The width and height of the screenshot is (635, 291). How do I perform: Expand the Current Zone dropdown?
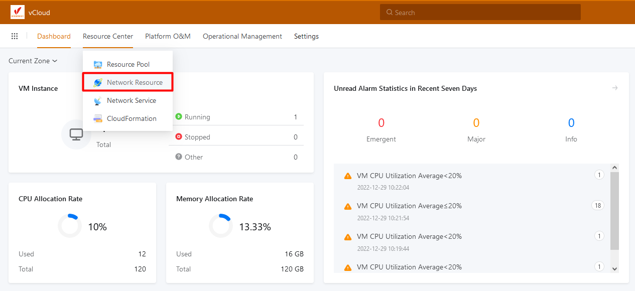pos(33,61)
